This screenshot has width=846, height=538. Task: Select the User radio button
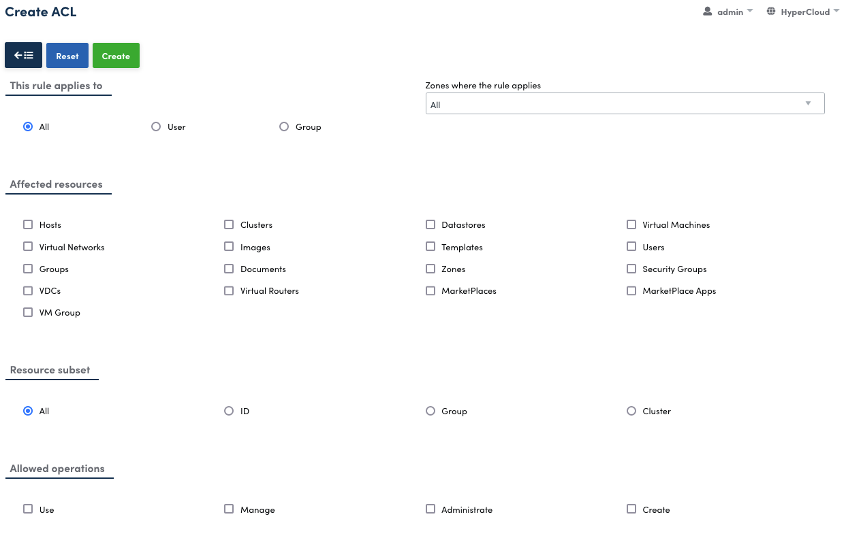[156, 127]
